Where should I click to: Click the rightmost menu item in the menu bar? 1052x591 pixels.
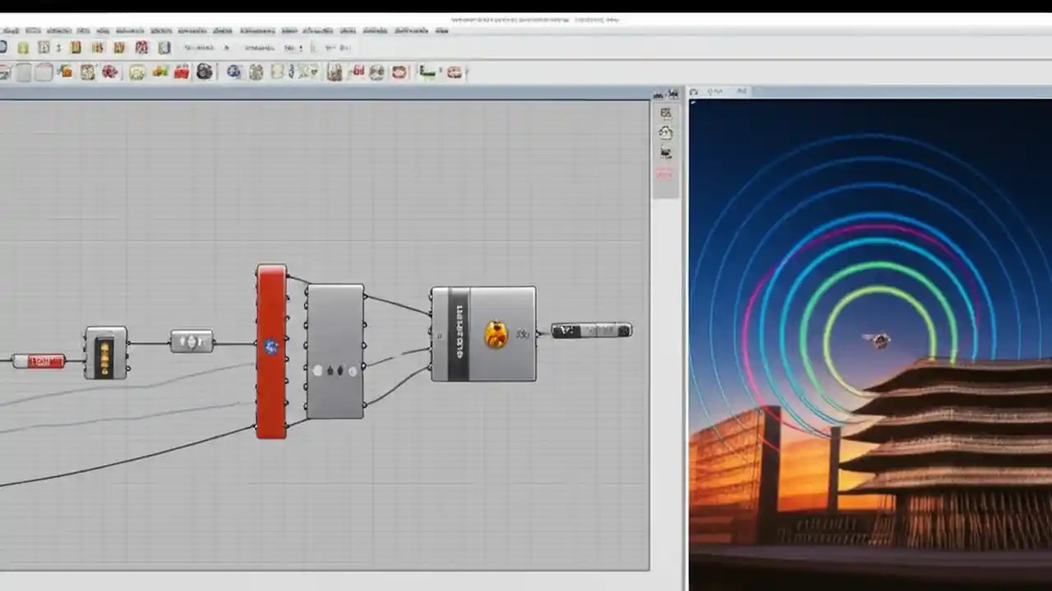pos(442,30)
